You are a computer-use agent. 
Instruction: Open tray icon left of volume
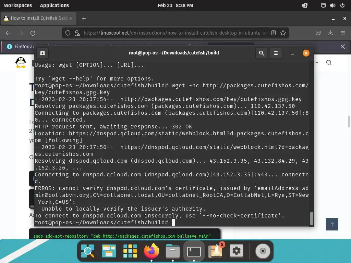point(323,5)
